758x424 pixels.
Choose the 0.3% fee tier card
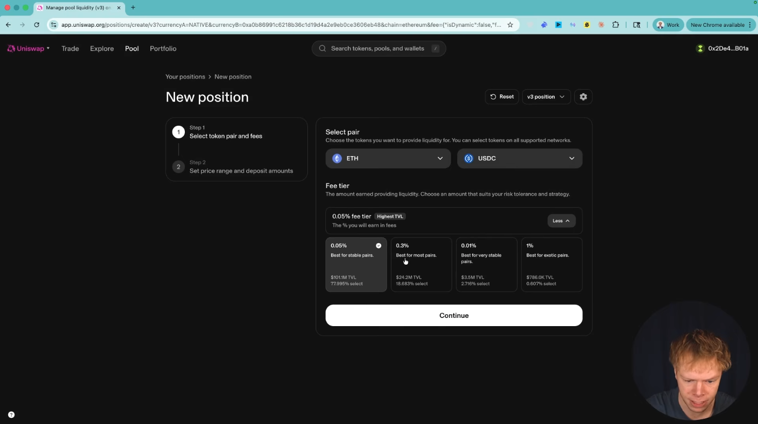(x=421, y=264)
